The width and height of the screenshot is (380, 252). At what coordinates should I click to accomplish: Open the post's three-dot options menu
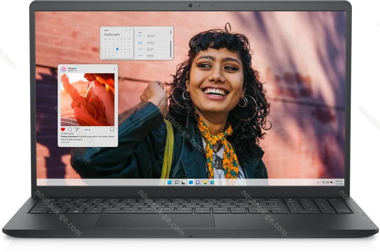[87, 129]
